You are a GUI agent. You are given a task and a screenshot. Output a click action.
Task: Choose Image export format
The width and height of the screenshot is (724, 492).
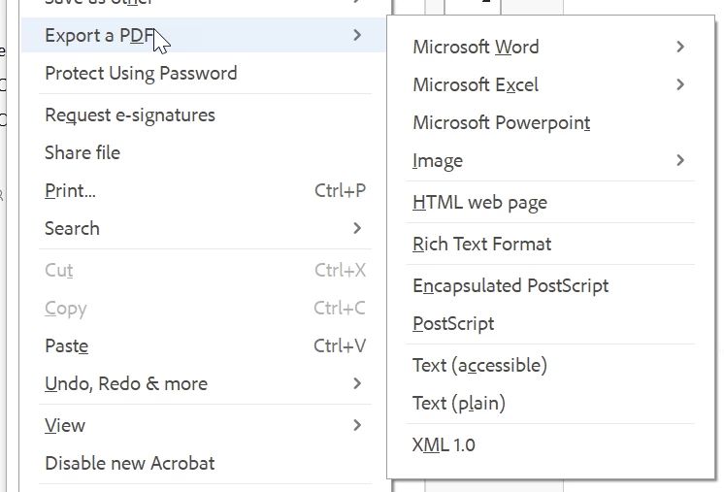550,160
